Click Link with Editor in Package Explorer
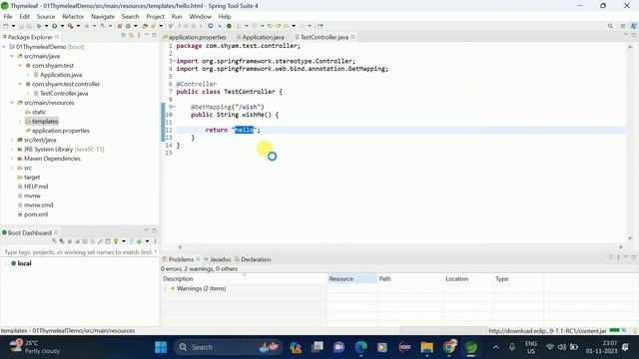 (131, 36)
